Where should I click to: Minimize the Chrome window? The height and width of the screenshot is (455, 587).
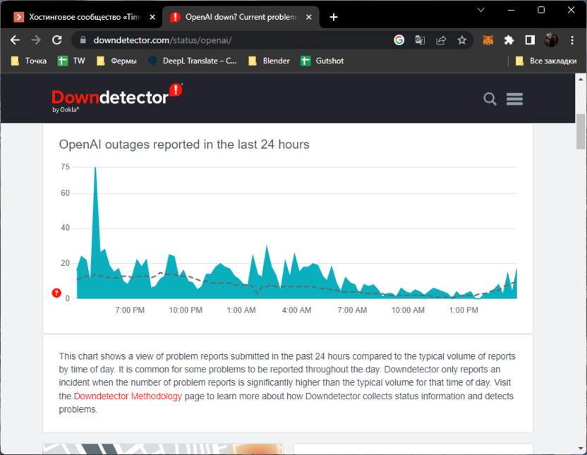[x=511, y=10]
